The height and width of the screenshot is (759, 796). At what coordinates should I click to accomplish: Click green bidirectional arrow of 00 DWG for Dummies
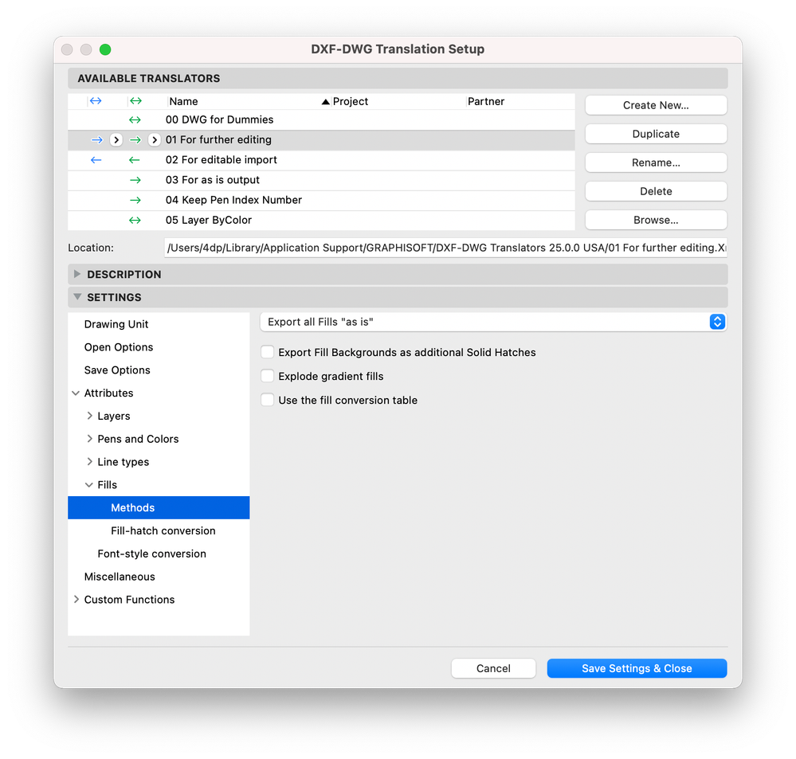click(x=135, y=119)
